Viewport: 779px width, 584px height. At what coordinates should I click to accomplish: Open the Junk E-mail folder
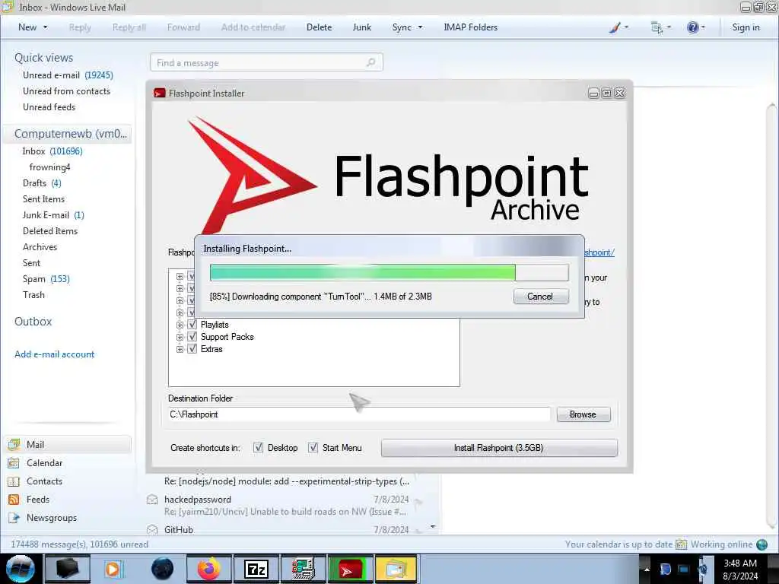[53, 215]
